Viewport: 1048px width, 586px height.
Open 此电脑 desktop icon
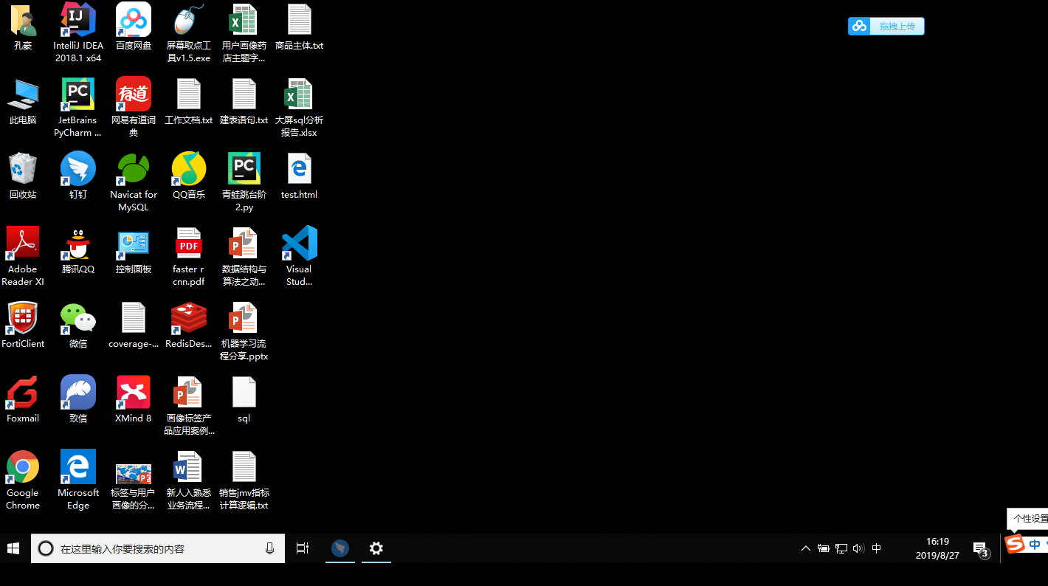(23, 102)
